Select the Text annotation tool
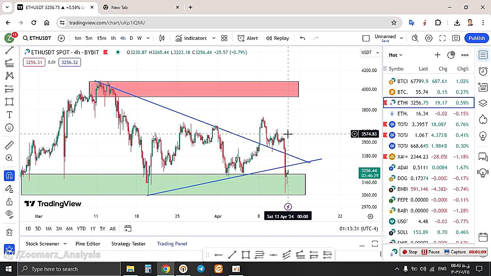Screen dimensions: 491x276 10,115
